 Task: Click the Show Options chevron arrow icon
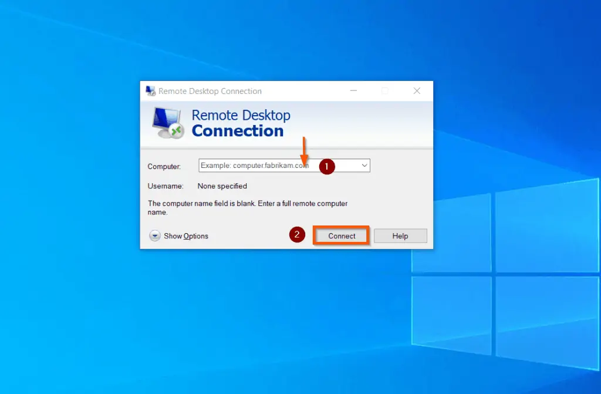155,235
